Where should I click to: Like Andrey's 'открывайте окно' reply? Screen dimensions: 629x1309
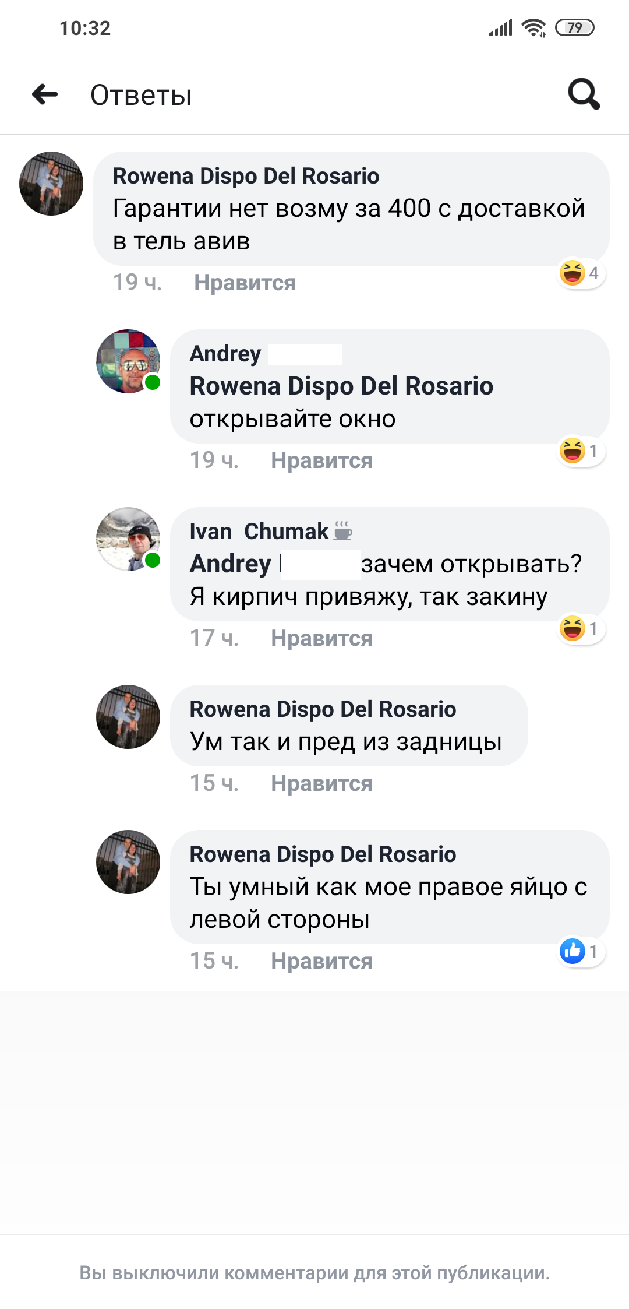321,460
